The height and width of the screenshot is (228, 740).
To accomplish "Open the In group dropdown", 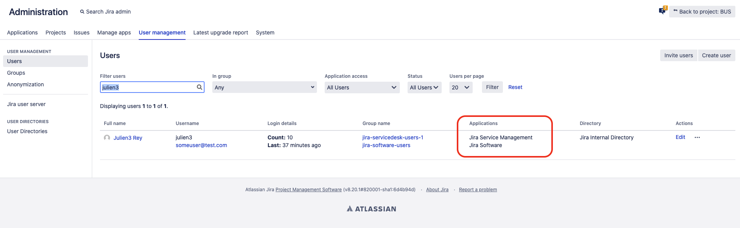I will 265,87.
